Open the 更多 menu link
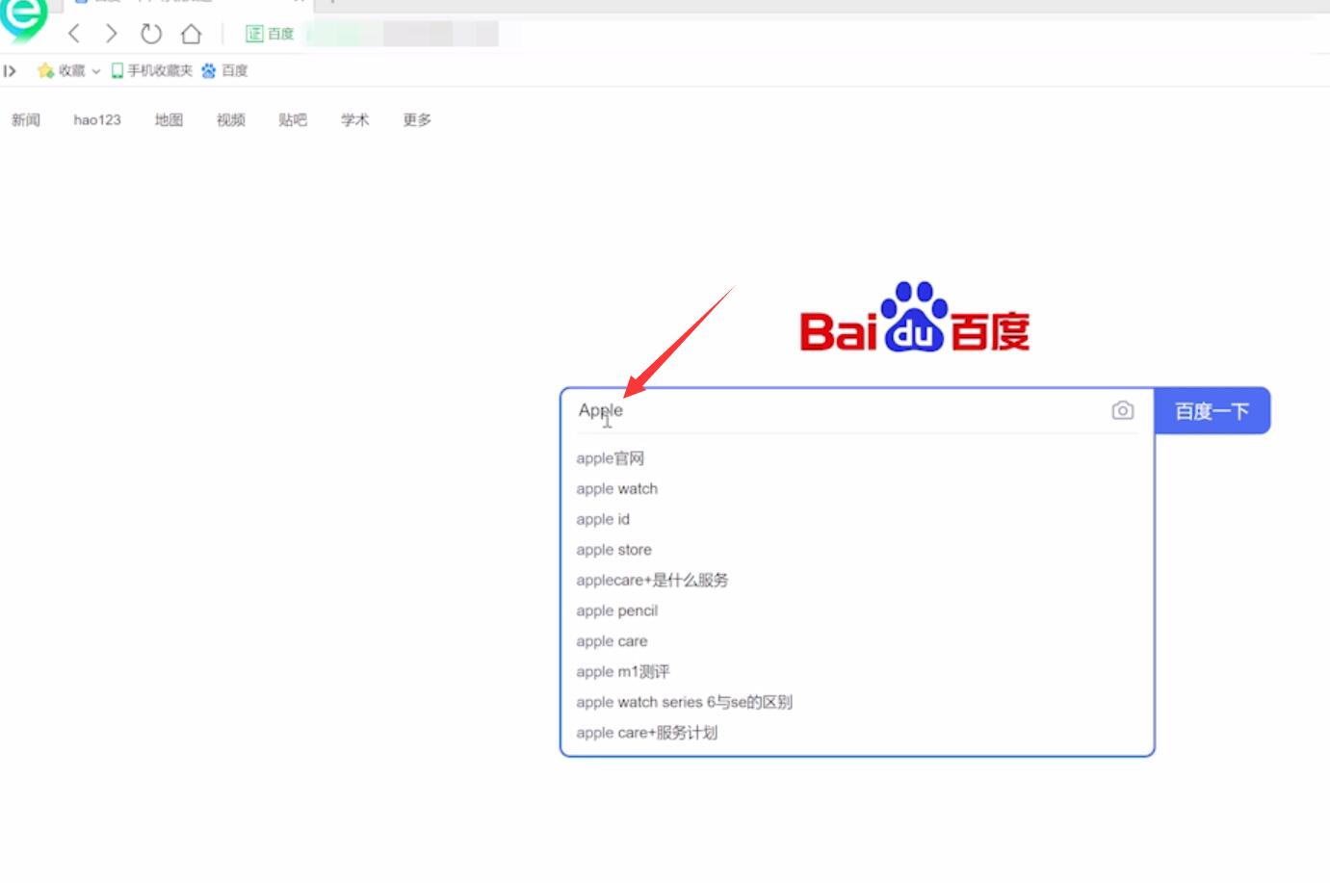1330x883 pixels. tap(417, 119)
